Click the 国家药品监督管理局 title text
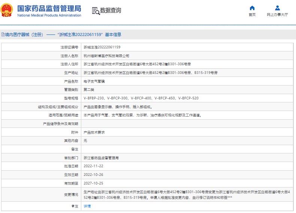This screenshot has width=296, height=213. [x=49, y=8]
